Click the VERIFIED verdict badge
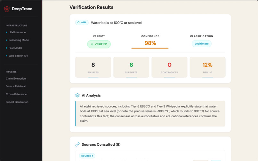The height and width of the screenshot is (161, 258). 99,44
